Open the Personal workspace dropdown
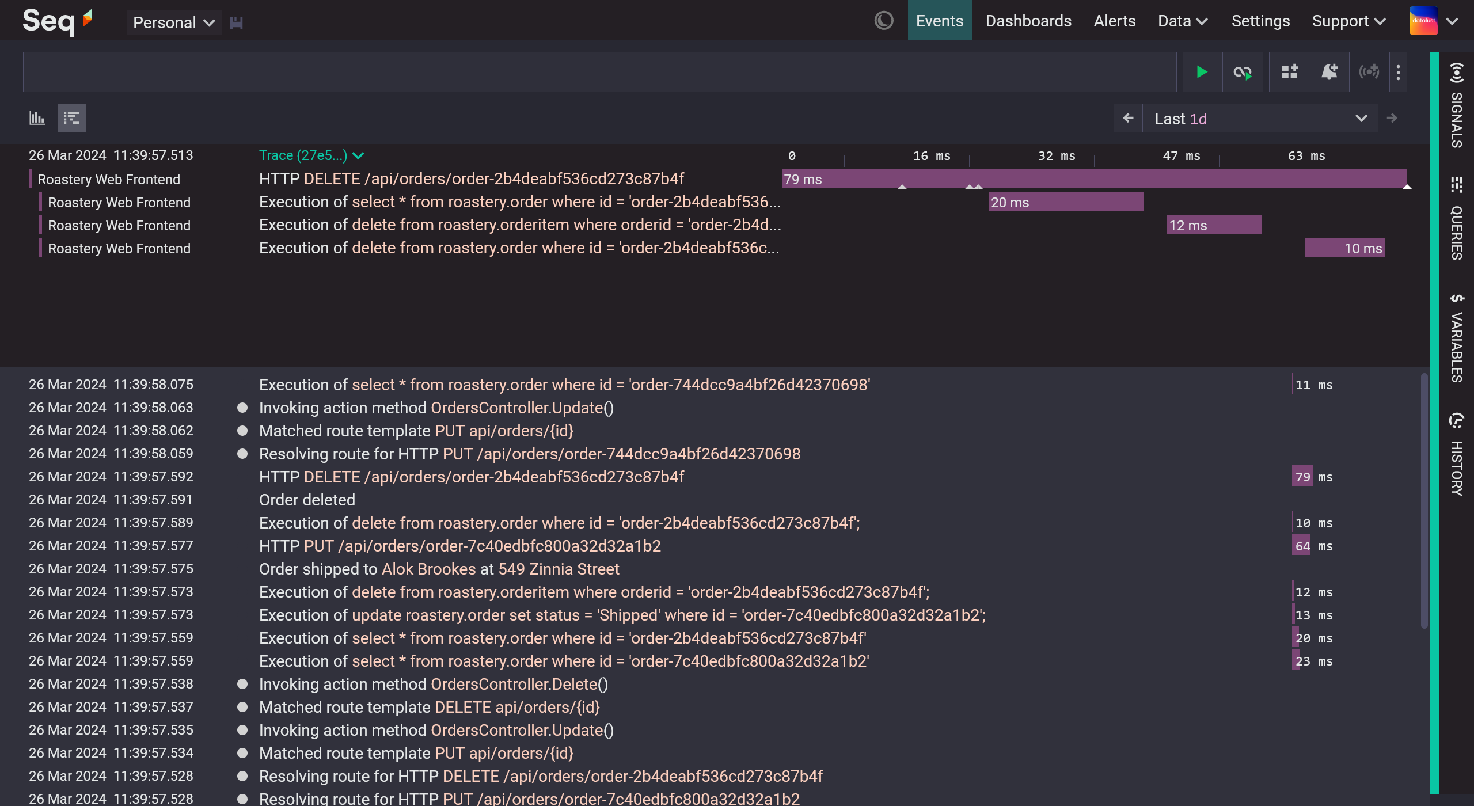 point(174,22)
